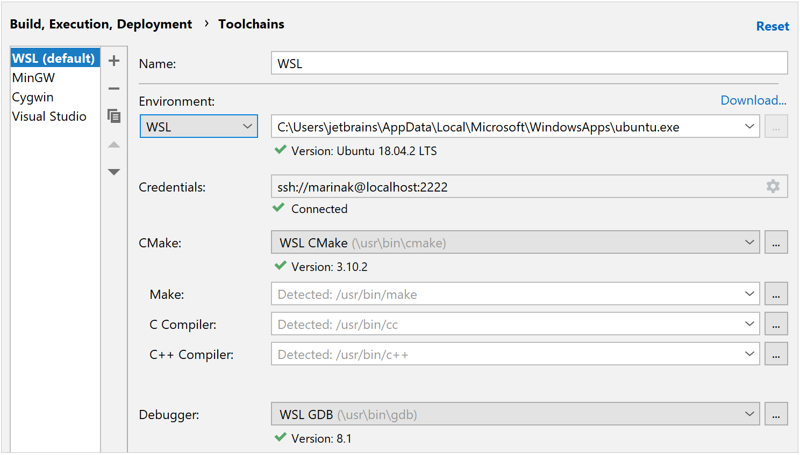Image resolution: width=800 pixels, height=455 pixels.
Task: Open the C++ Compiler dropdown
Action: [x=516, y=354]
